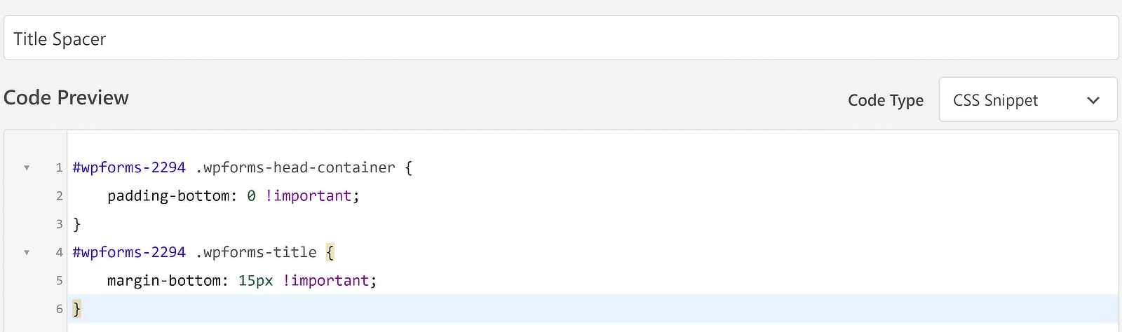
Task: Click the .wpforms-title selector text
Action: point(256,252)
